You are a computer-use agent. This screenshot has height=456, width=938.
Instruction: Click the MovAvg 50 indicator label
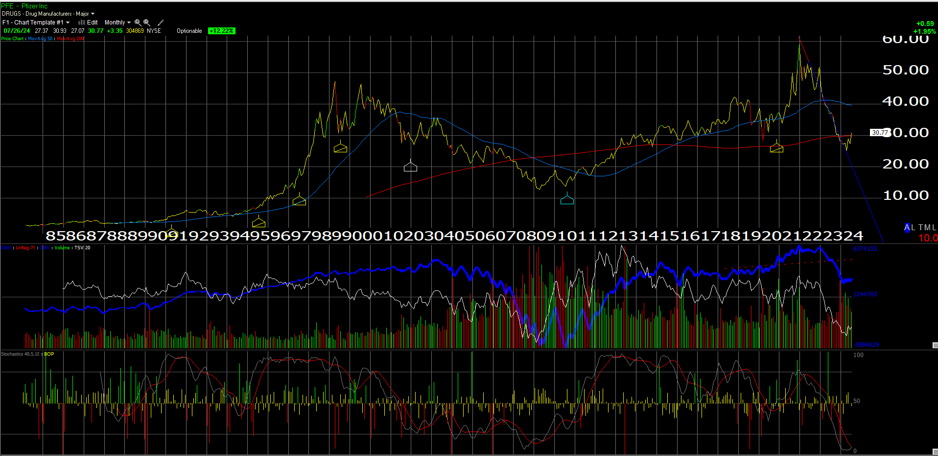[x=40, y=39]
